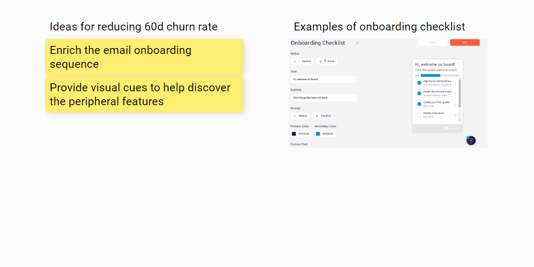Select the 'Enrich the email onboarding sequence' sticky note
534x267 pixels.
click(144, 57)
